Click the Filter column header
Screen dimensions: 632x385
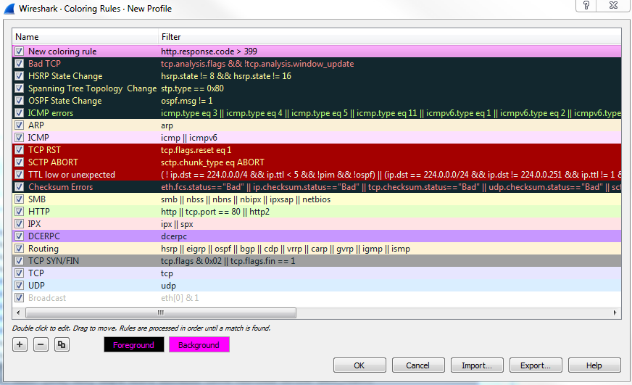pos(389,37)
